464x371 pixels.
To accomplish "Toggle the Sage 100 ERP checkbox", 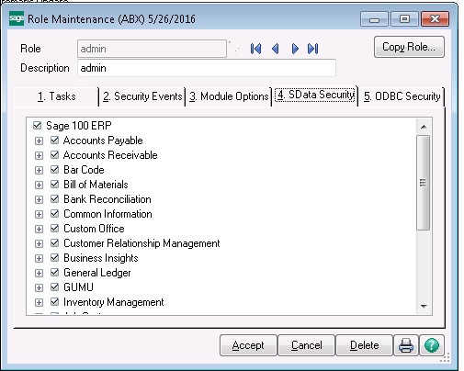I will [x=37, y=126].
